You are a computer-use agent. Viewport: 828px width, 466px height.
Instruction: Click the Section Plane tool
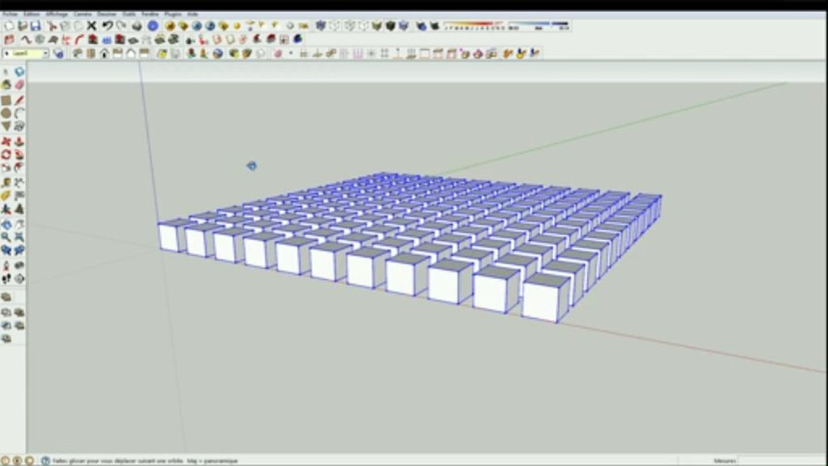click(x=19, y=279)
